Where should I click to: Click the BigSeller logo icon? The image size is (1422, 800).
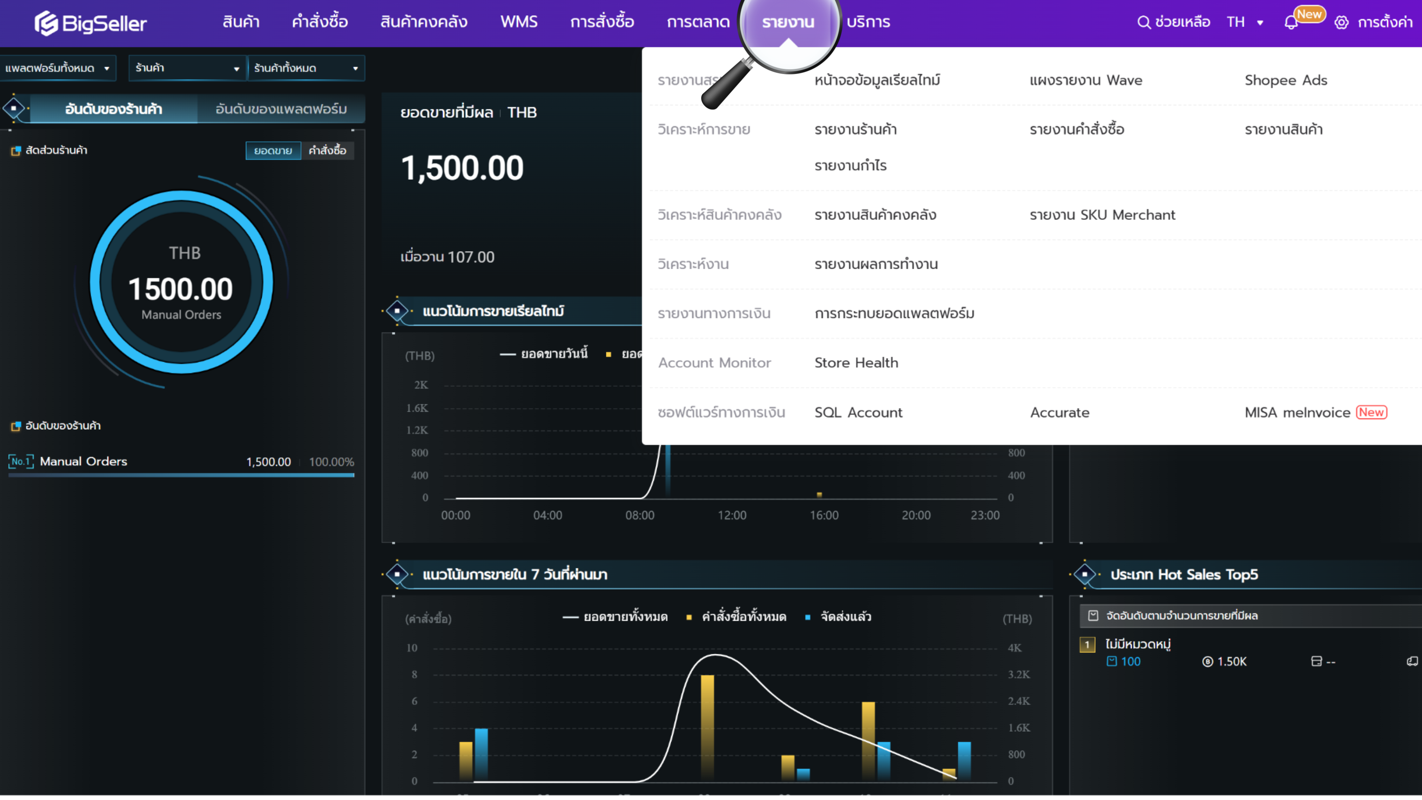coord(46,23)
